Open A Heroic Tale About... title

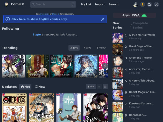click(143, 81)
